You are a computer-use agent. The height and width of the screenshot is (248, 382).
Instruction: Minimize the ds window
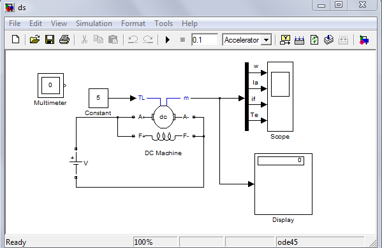point(321,5)
